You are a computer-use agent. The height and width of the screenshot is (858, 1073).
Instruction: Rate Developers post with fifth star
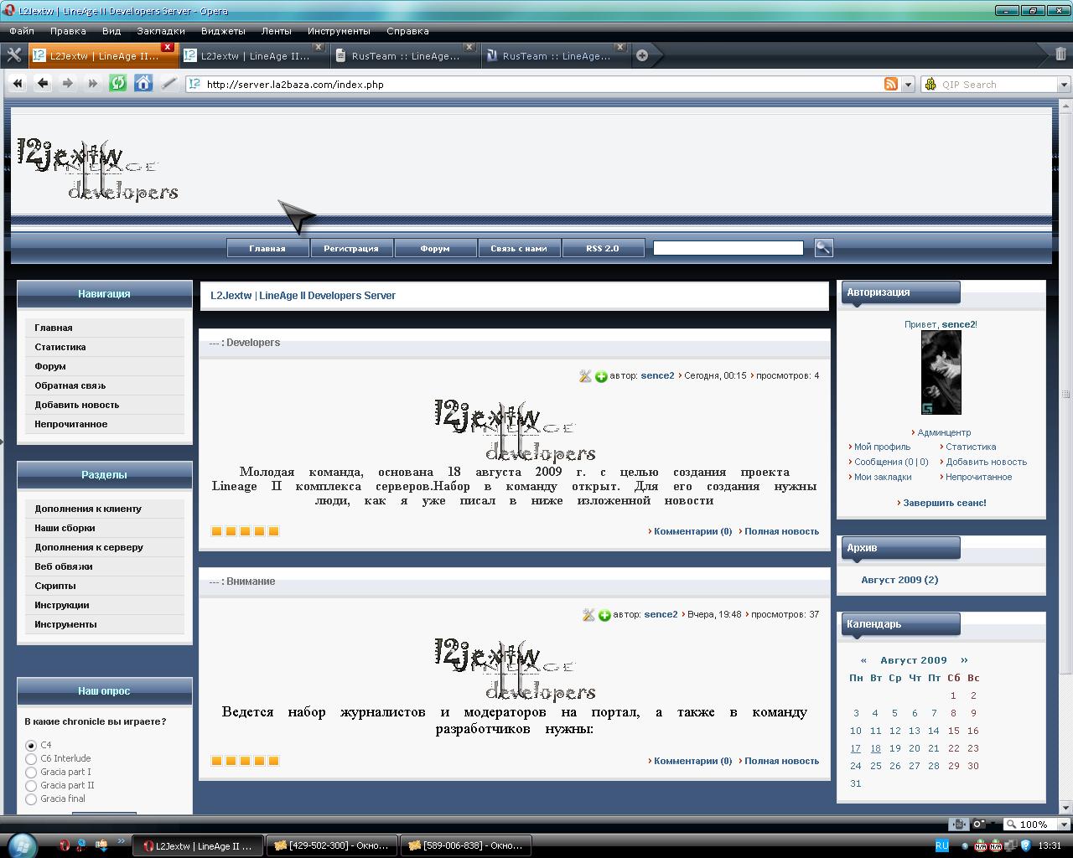273,531
